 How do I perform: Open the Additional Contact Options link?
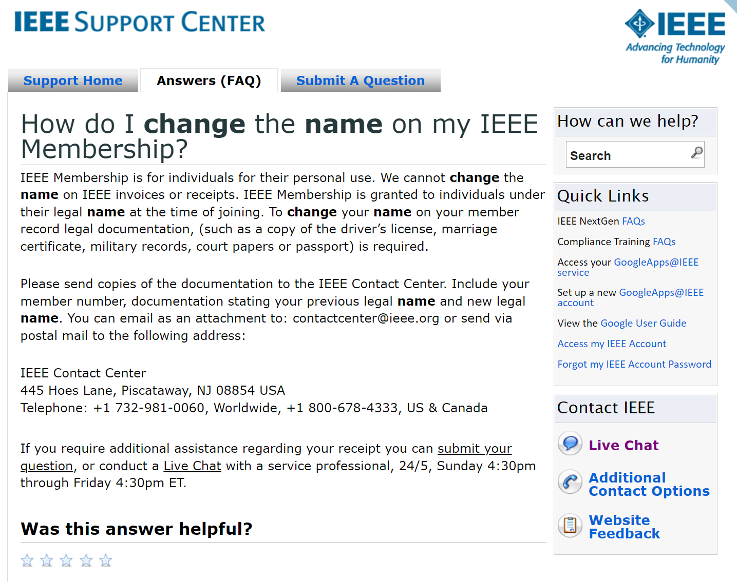[649, 484]
